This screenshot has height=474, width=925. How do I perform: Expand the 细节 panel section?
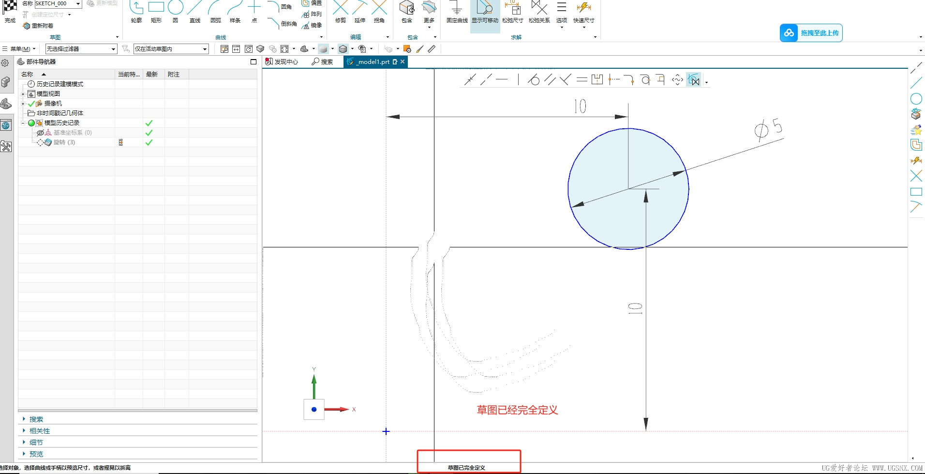coord(36,443)
